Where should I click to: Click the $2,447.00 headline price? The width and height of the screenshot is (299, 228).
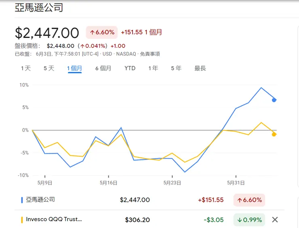click(x=47, y=33)
